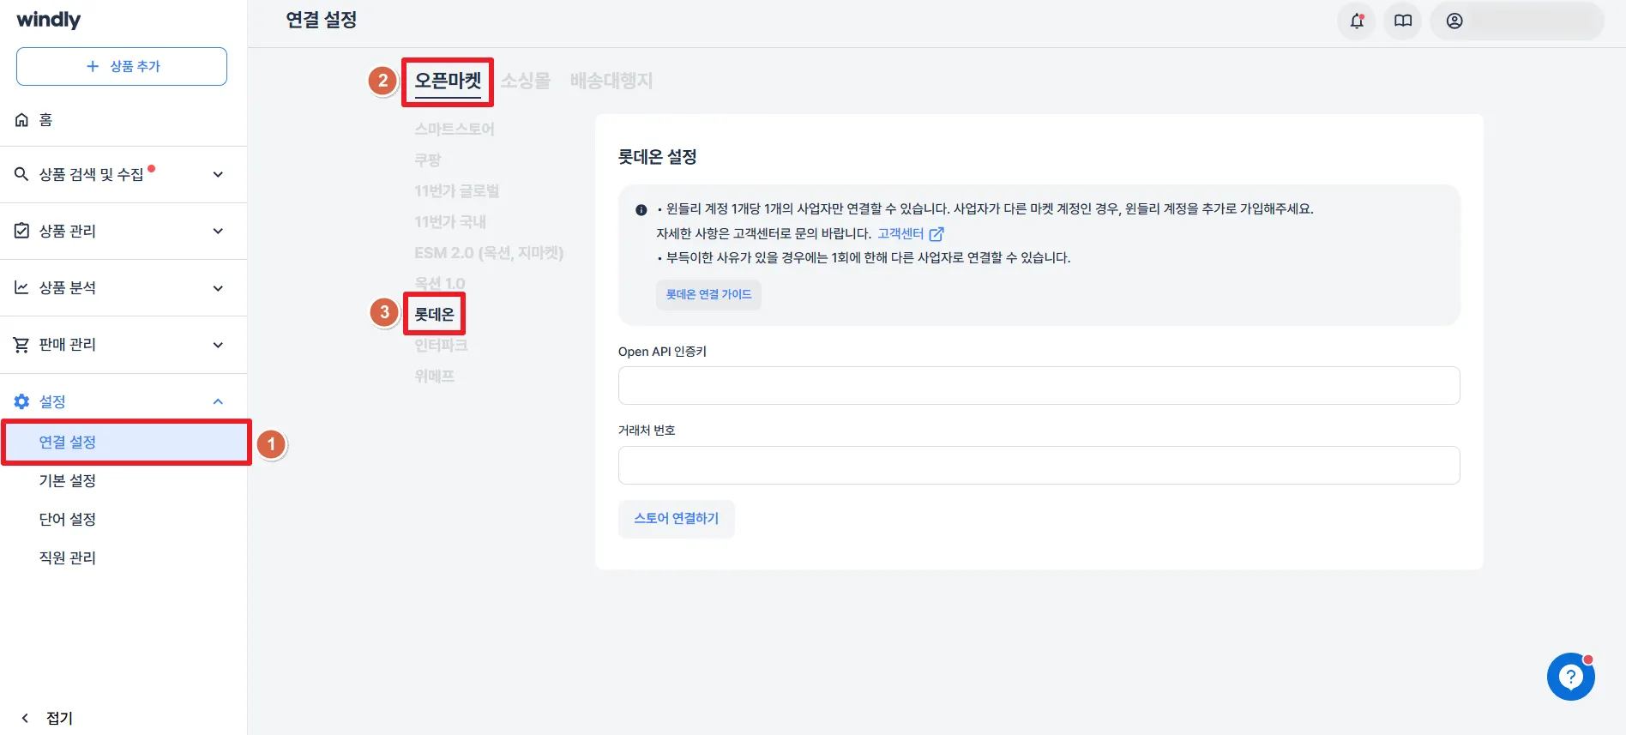This screenshot has height=735, width=1626.
Task: Click the windly logo
Action: (x=49, y=20)
